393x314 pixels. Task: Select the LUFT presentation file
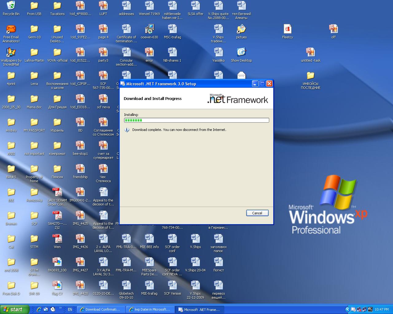click(103, 8)
